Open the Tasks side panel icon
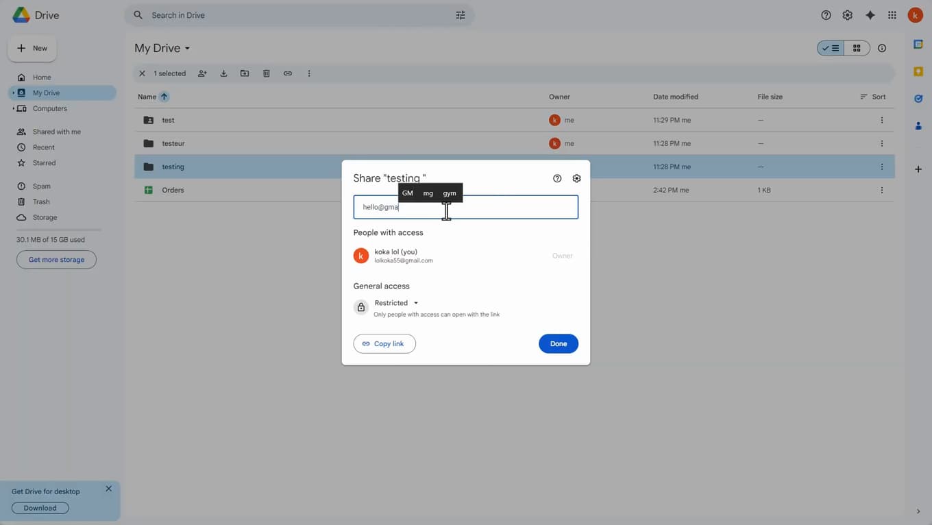The width and height of the screenshot is (932, 525). pyautogui.click(x=918, y=99)
